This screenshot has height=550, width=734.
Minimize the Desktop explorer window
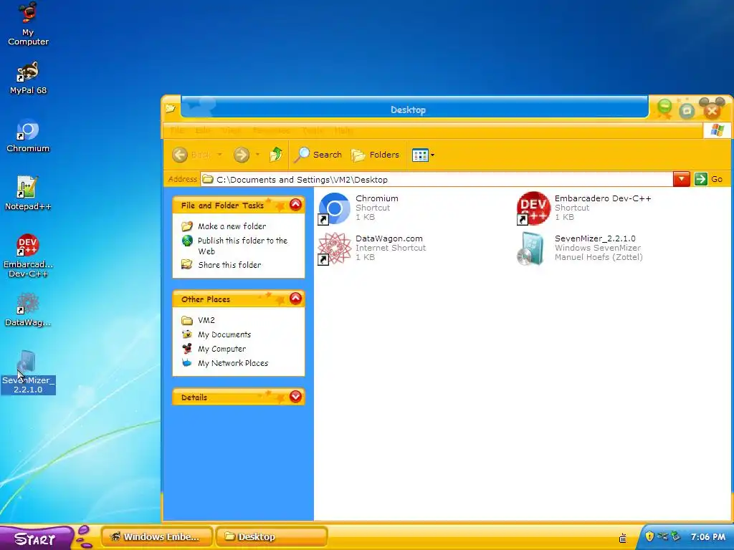click(664, 108)
